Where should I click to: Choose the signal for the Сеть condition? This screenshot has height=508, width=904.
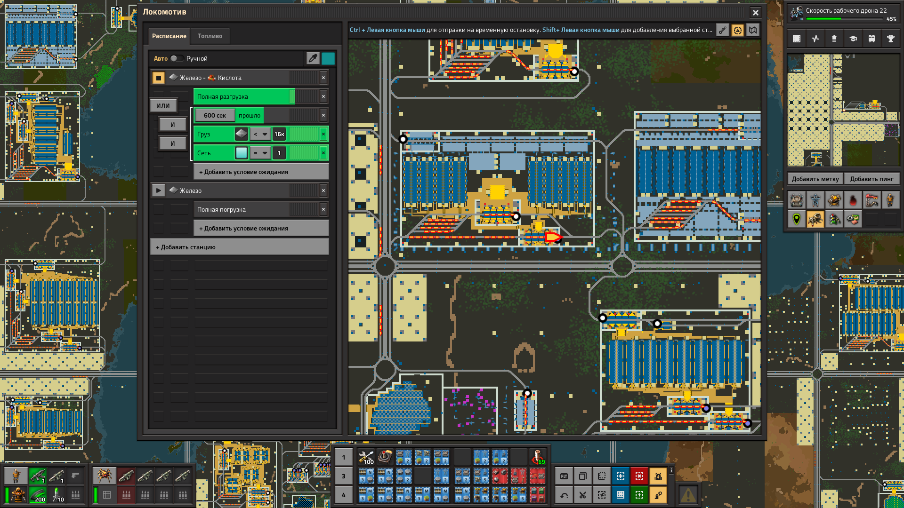[241, 153]
